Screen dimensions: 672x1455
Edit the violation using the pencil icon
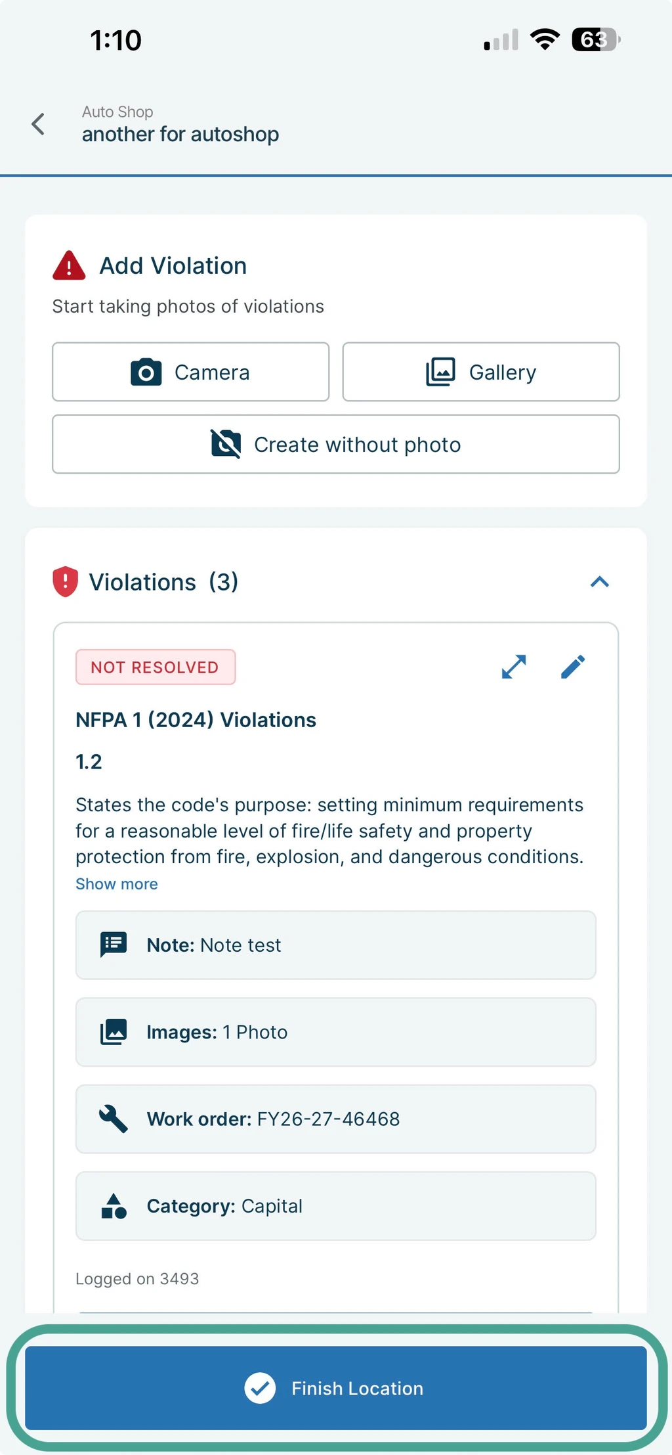point(573,667)
